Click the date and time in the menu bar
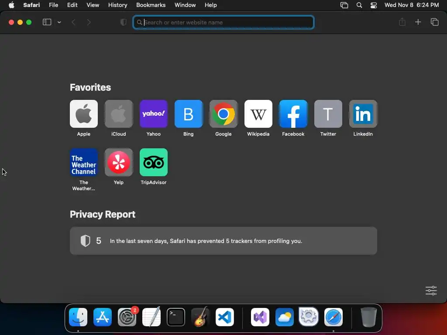The width and height of the screenshot is (447, 335). coord(412,5)
